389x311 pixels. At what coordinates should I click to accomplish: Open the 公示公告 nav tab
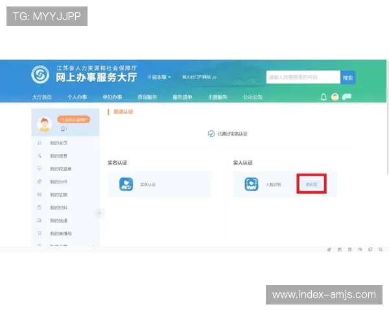[253, 97]
